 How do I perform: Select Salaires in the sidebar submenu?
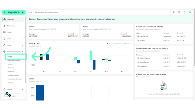pos(10,64)
